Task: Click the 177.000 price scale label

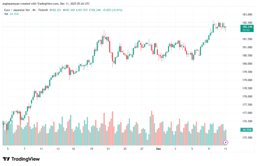Action: click(247, 113)
